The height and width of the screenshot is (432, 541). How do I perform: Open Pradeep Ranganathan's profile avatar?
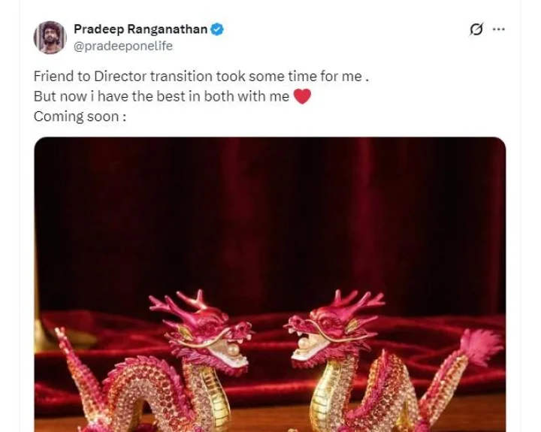pyautogui.click(x=50, y=38)
